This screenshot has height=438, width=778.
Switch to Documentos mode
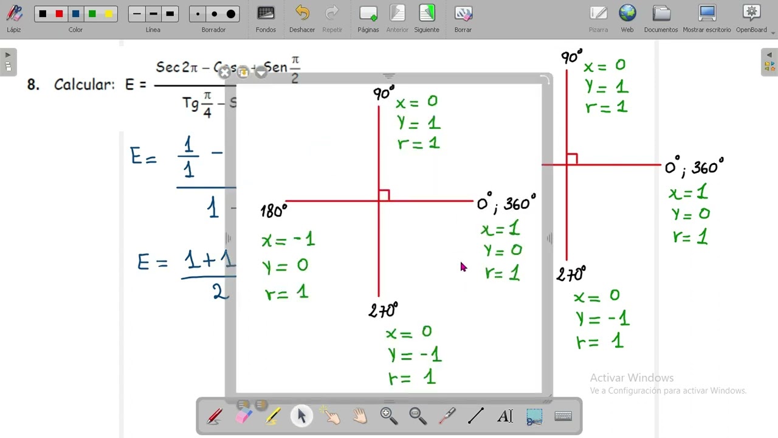coord(661,19)
